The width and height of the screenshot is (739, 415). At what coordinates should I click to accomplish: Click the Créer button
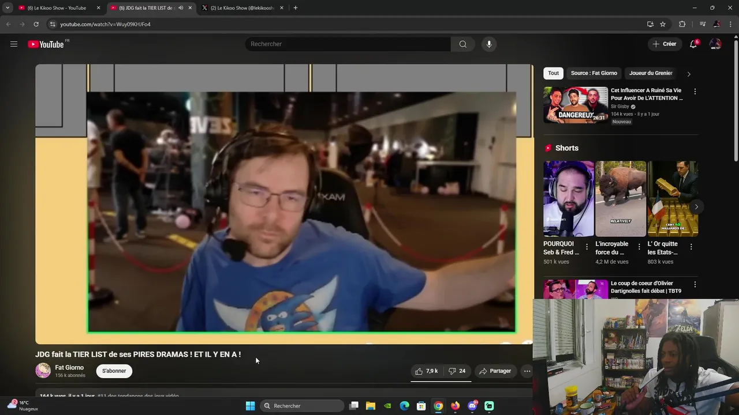[x=664, y=44]
